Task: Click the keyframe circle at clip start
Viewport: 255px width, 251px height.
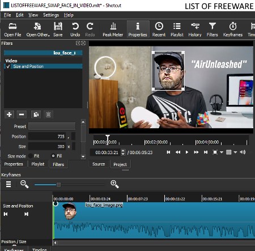Action: point(56,204)
